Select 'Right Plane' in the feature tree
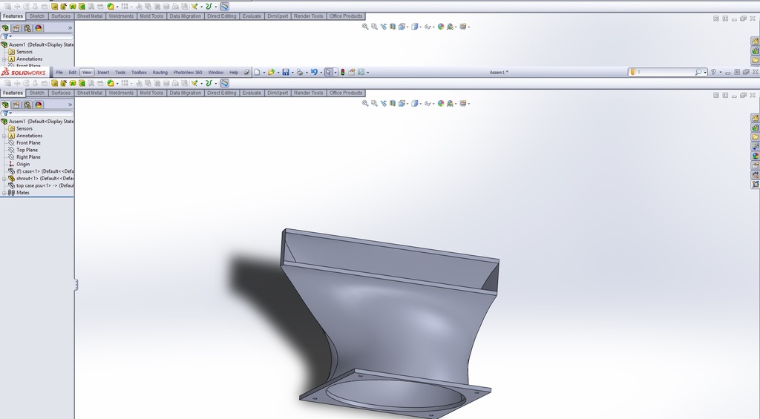The image size is (760, 419). coord(28,157)
